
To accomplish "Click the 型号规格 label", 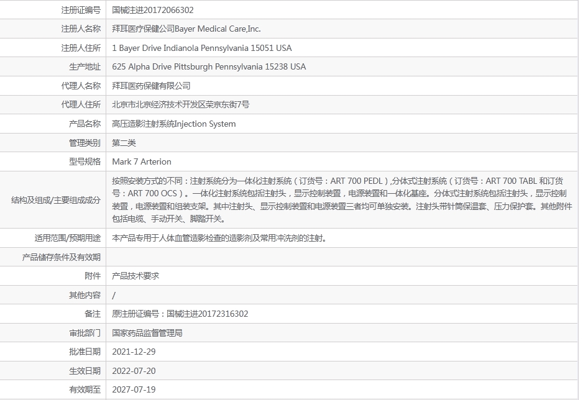I will pyautogui.click(x=85, y=161).
